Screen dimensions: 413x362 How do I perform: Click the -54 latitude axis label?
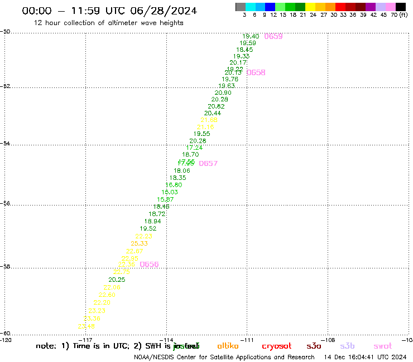click(5, 143)
